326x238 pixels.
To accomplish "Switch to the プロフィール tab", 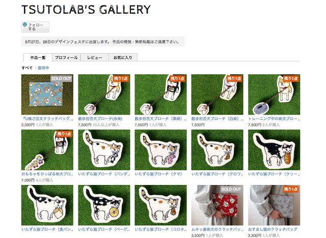I will coord(66,58).
